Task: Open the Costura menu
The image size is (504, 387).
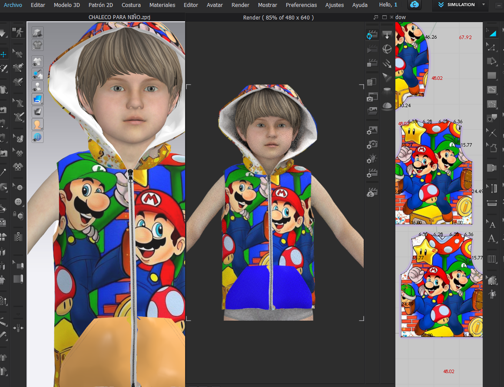Action: point(131,5)
